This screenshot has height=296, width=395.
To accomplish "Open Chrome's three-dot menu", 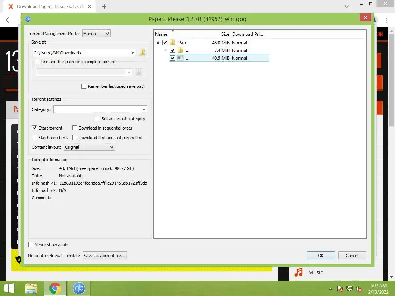I will 387,20.
